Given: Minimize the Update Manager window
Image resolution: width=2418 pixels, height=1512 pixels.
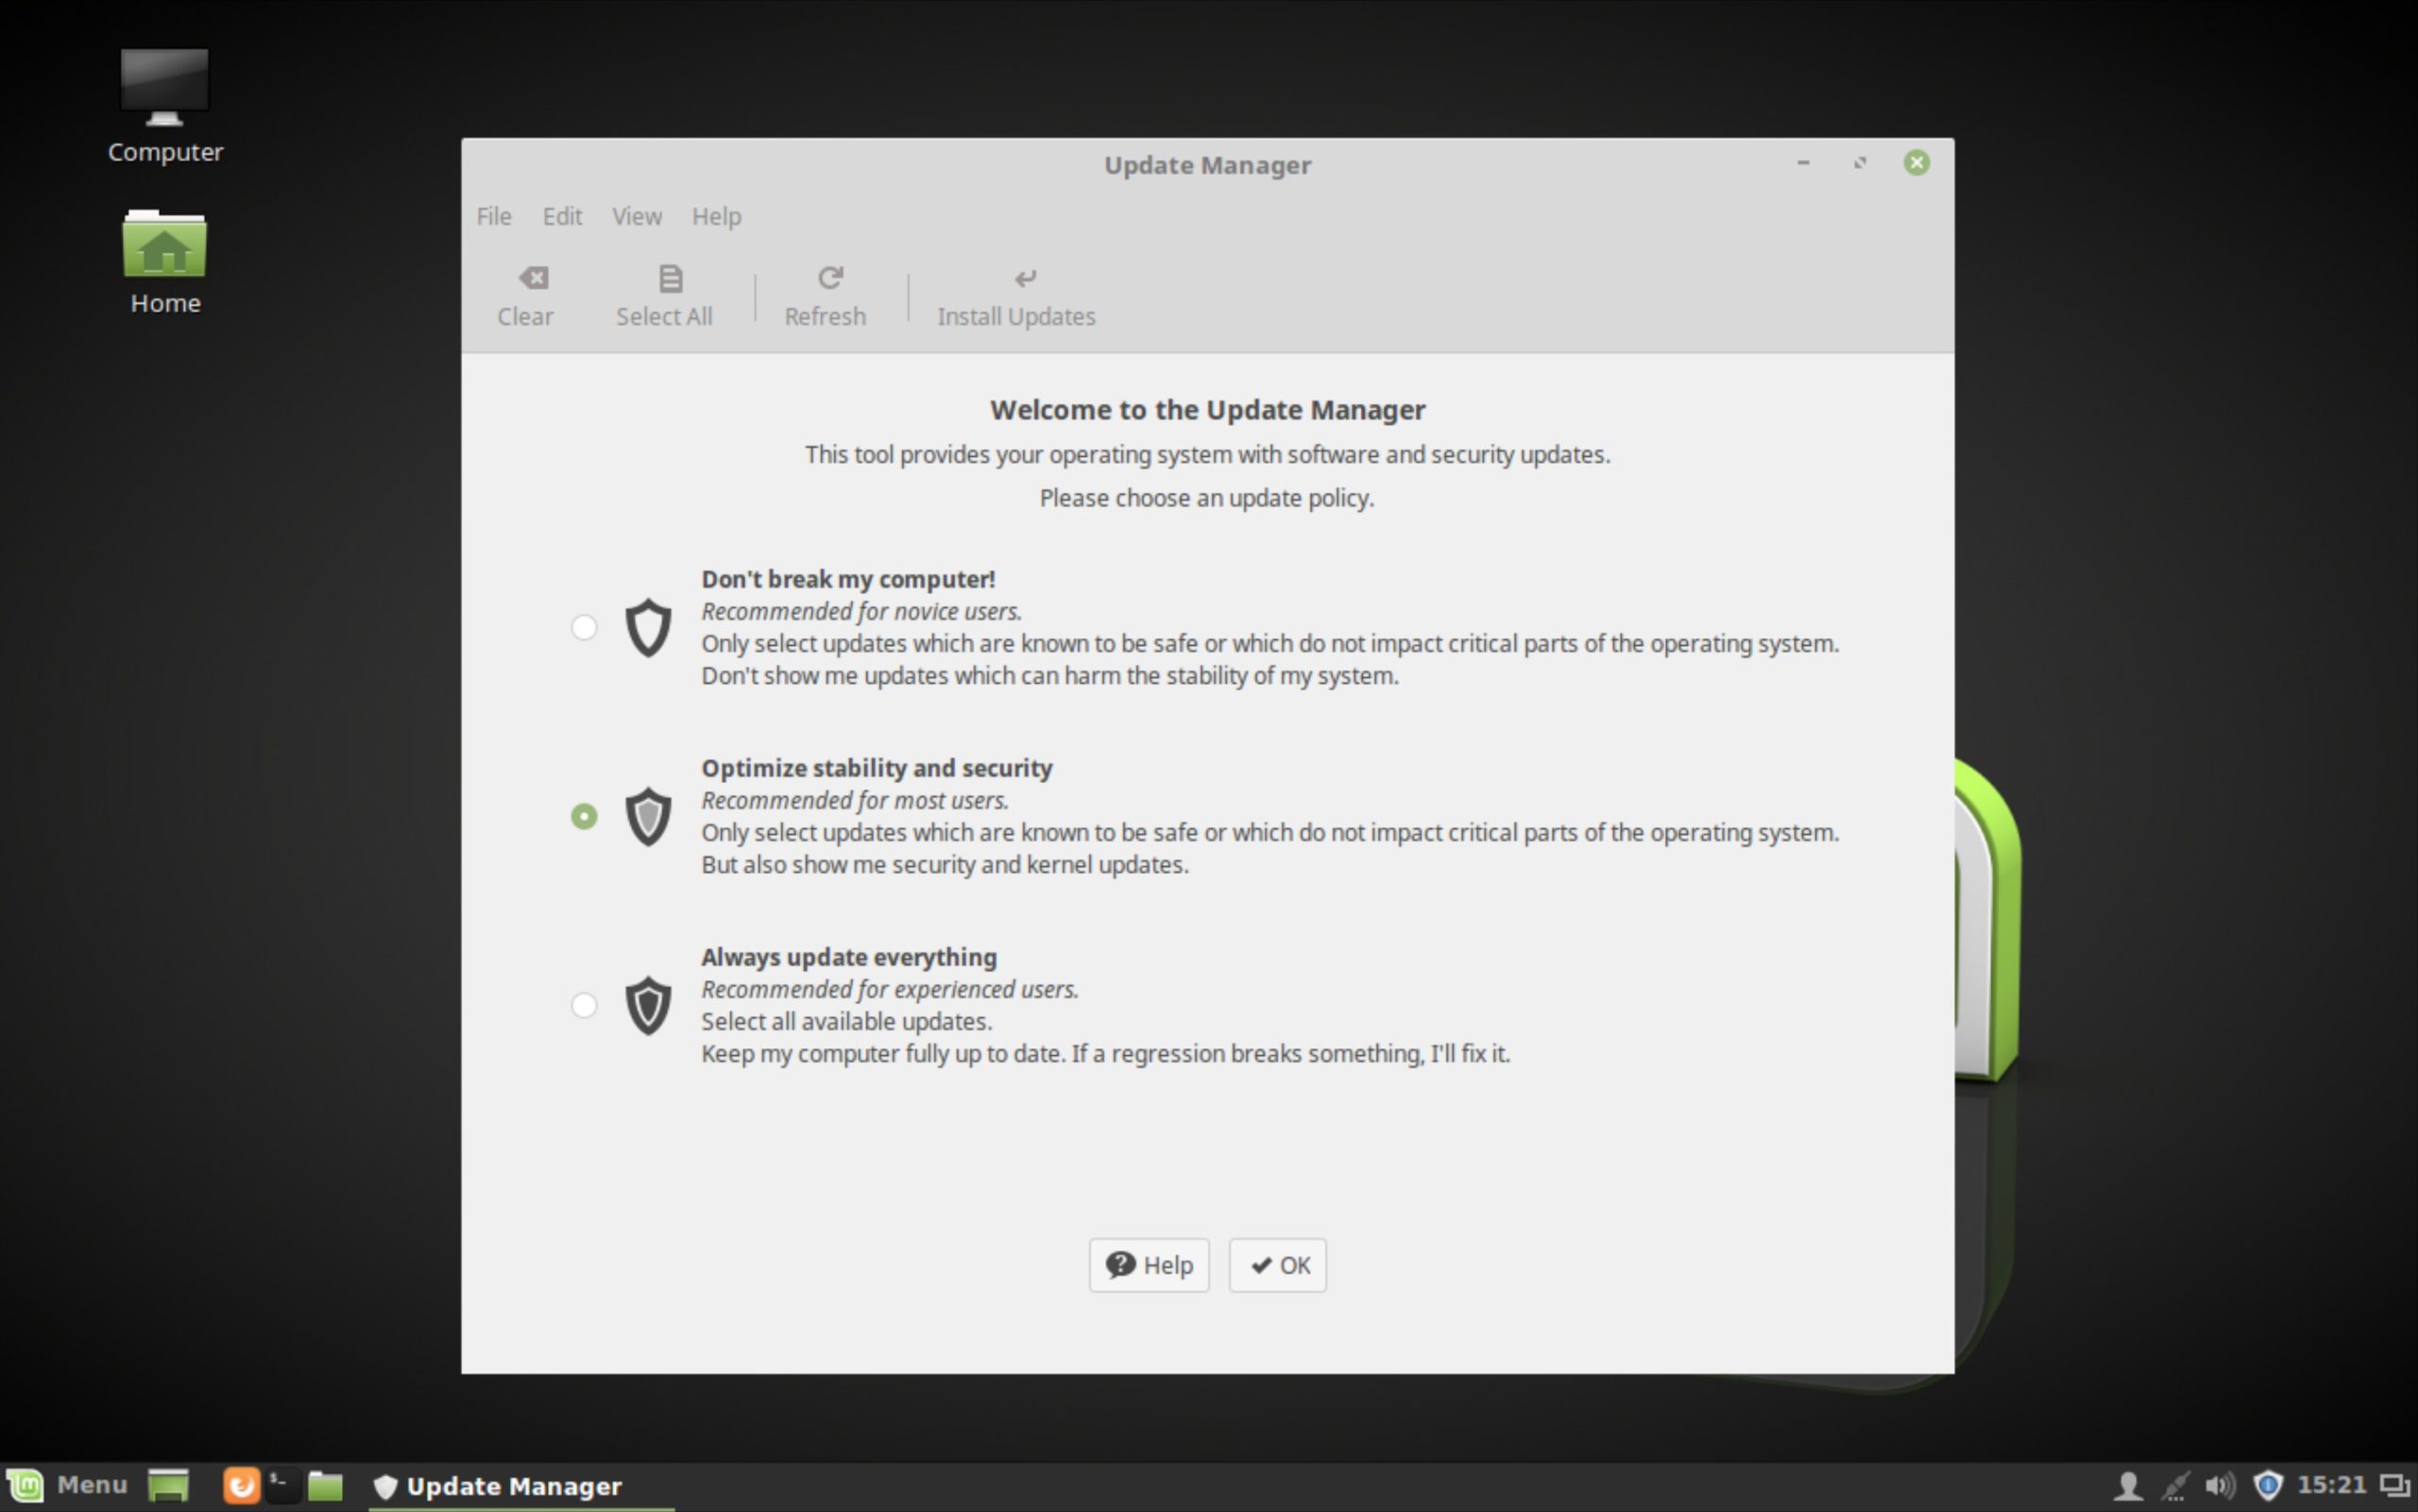Looking at the screenshot, I should pos(1803,162).
